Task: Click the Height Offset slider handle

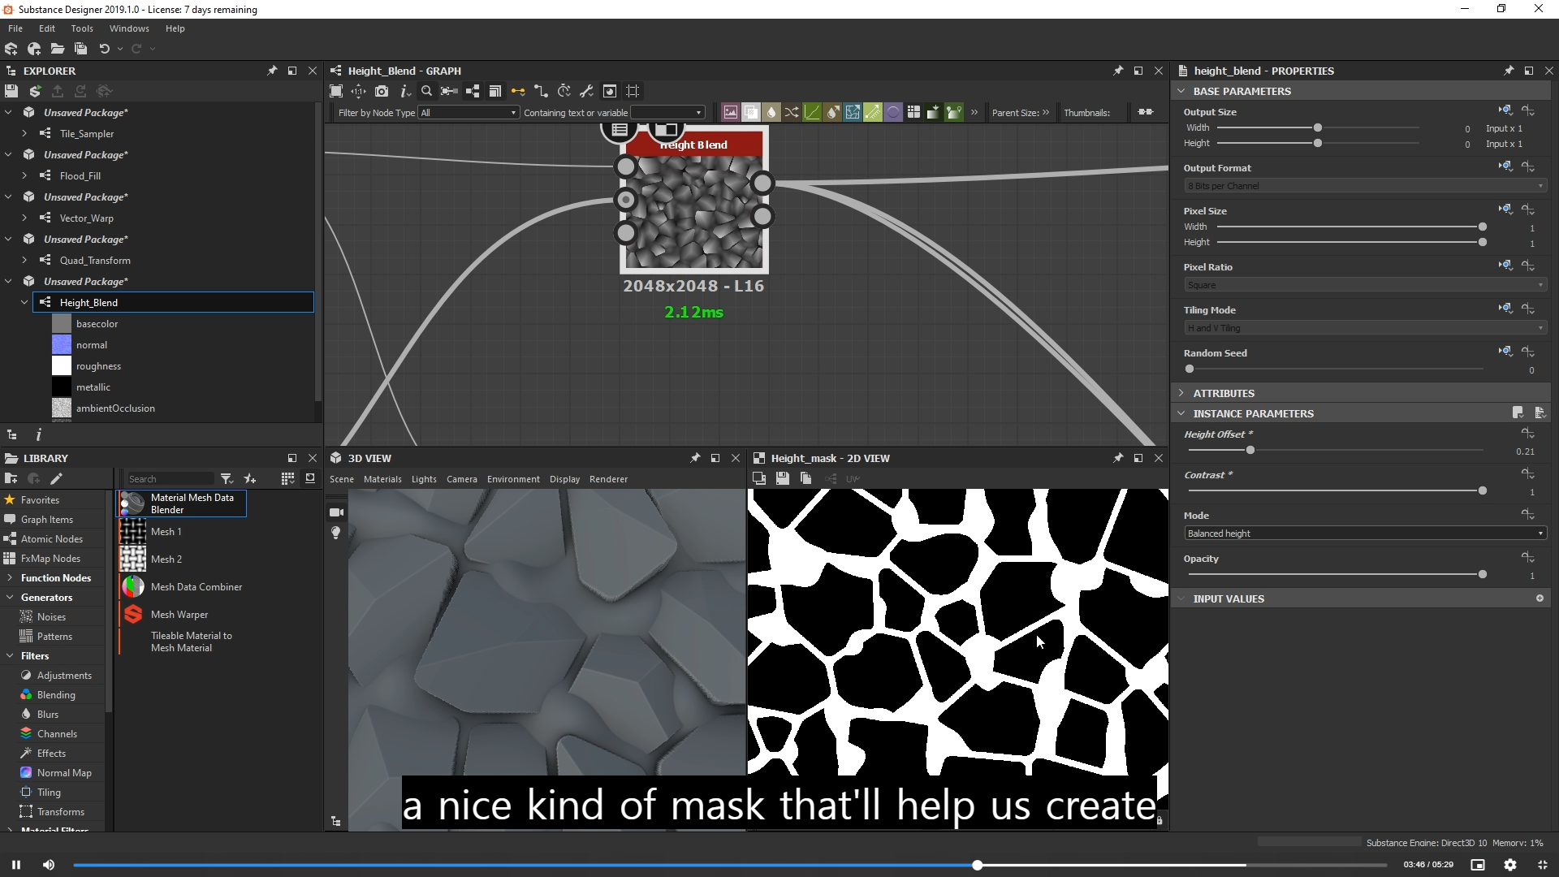Action: click(x=1250, y=450)
